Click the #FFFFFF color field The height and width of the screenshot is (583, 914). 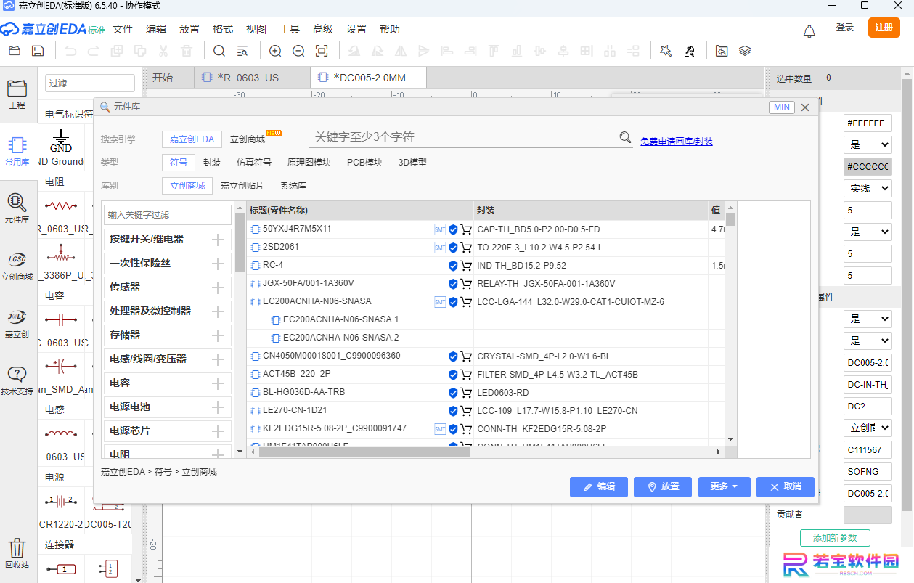(x=868, y=123)
